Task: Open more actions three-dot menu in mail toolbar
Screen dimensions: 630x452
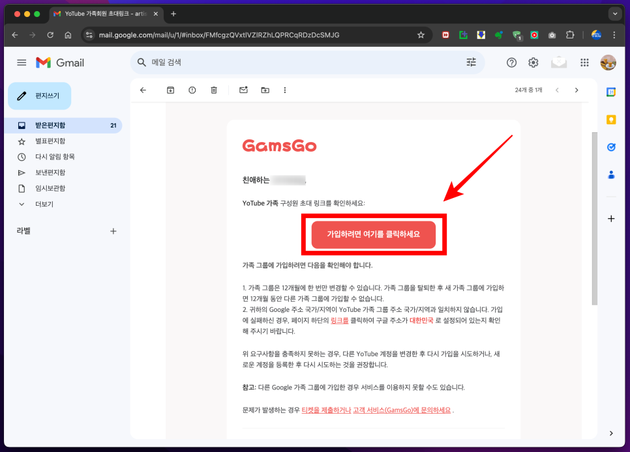Action: point(285,90)
